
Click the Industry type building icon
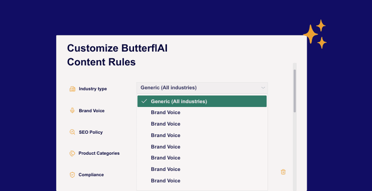(72, 89)
